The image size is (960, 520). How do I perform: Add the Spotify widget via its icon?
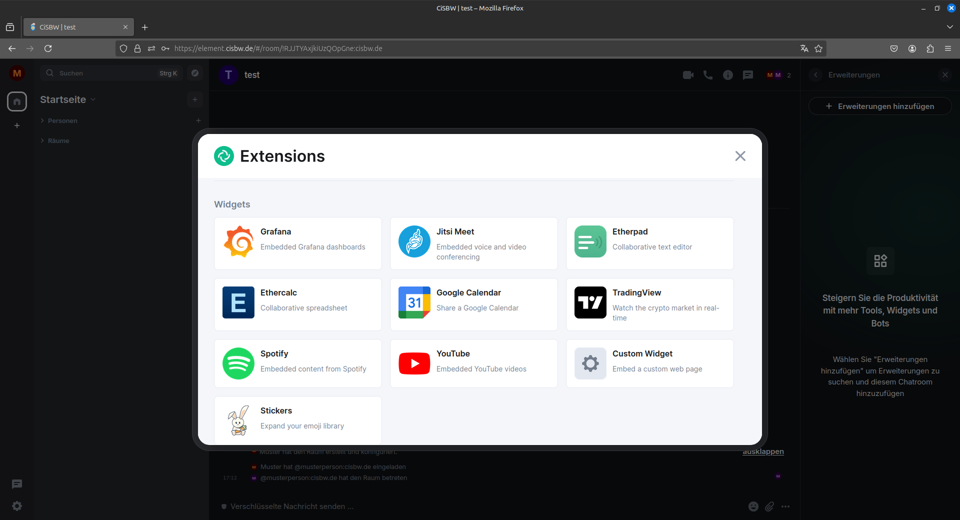[238, 363]
